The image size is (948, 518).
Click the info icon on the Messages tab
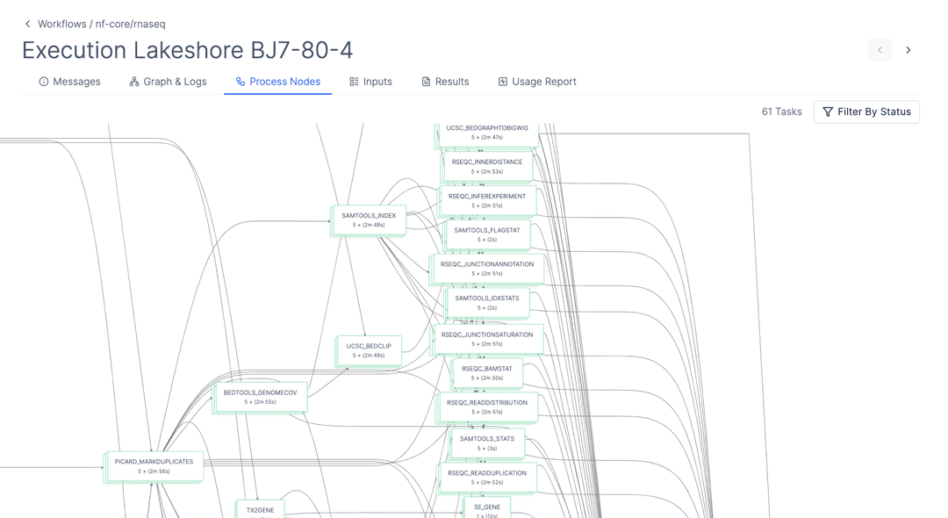44,81
